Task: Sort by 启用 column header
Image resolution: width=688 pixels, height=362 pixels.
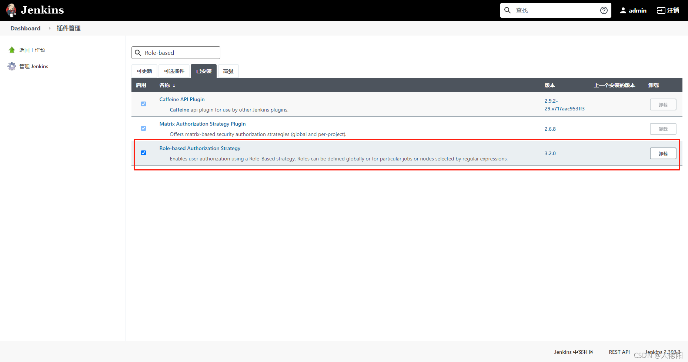Action: tap(141, 85)
